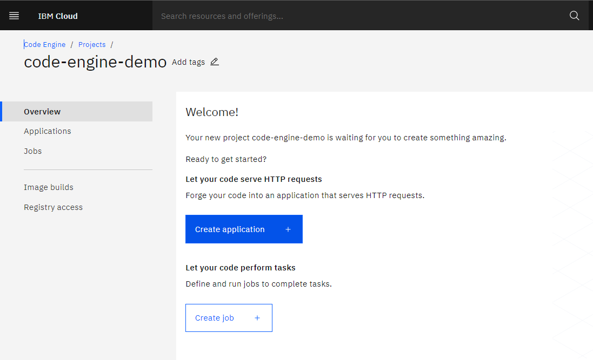593x360 pixels.
Task: Go to Projects breadcrumb link
Action: [92, 45]
